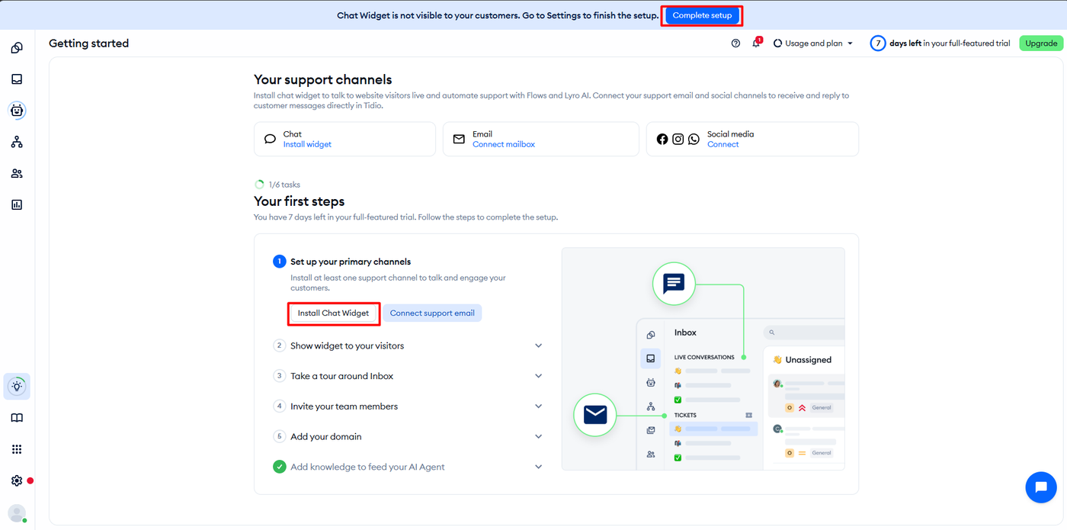Click the Install Chat Widget button
Viewport: 1067px width, 530px height.
pos(333,313)
